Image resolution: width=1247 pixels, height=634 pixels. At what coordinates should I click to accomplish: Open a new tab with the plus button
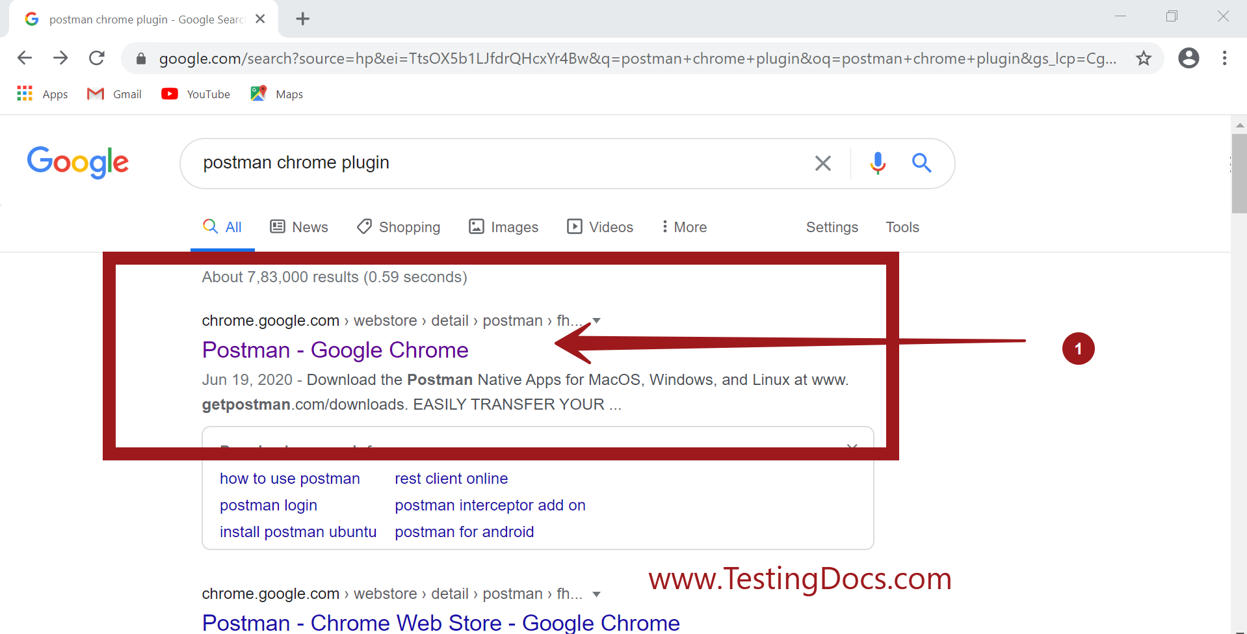[x=302, y=19]
